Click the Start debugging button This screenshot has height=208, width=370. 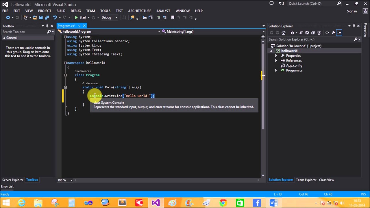click(81, 18)
